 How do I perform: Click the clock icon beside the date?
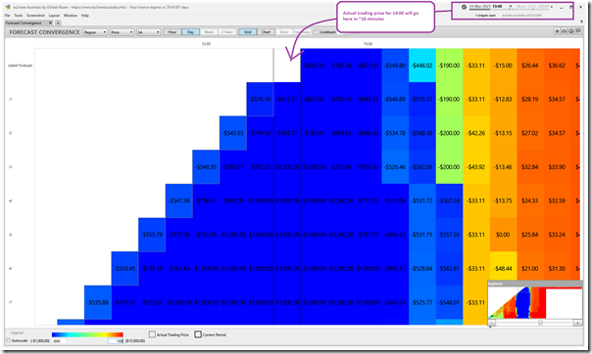click(x=464, y=7)
